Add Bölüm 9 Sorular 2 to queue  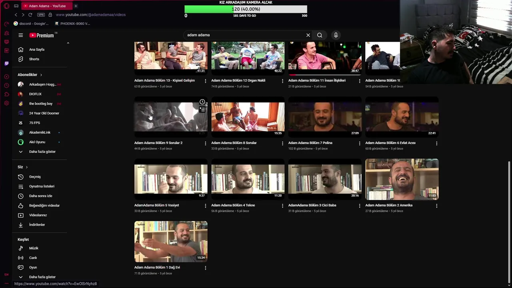[202, 109]
